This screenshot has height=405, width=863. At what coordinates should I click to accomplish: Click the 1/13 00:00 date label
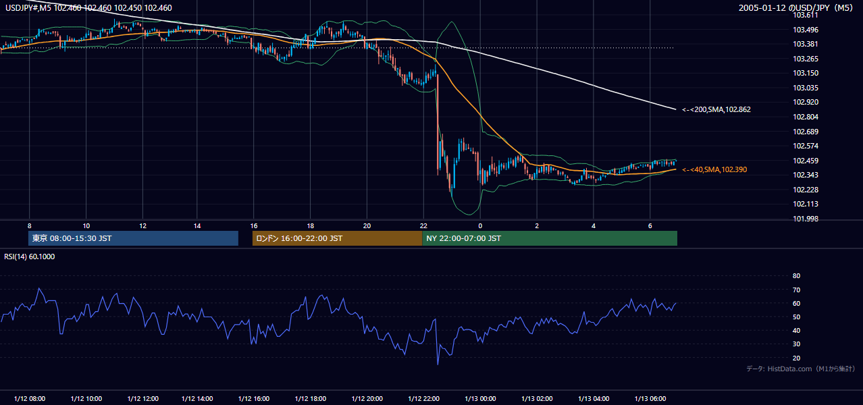(x=480, y=399)
